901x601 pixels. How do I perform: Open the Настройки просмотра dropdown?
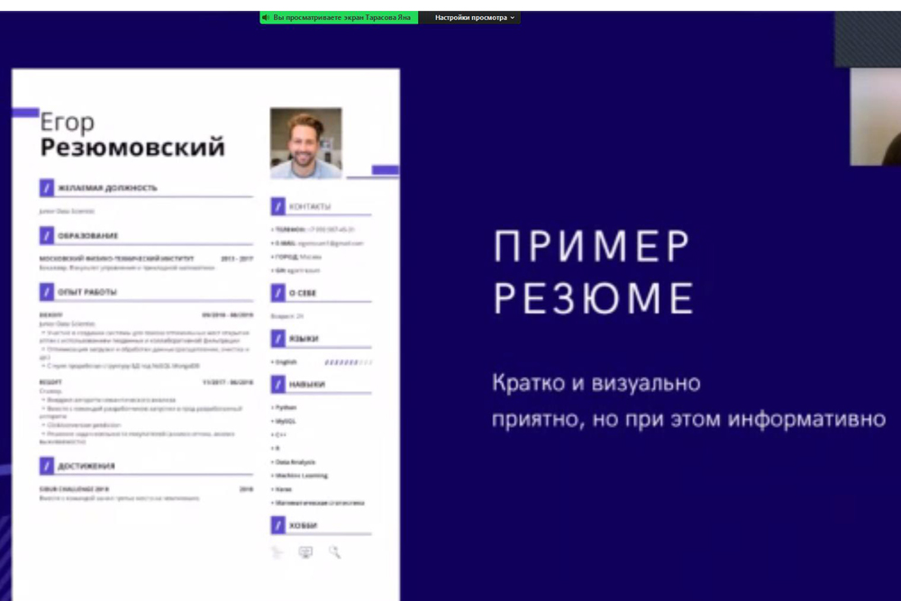click(475, 17)
